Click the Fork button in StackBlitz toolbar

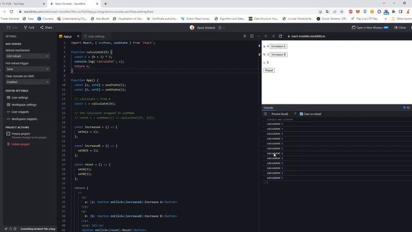tap(29, 27)
